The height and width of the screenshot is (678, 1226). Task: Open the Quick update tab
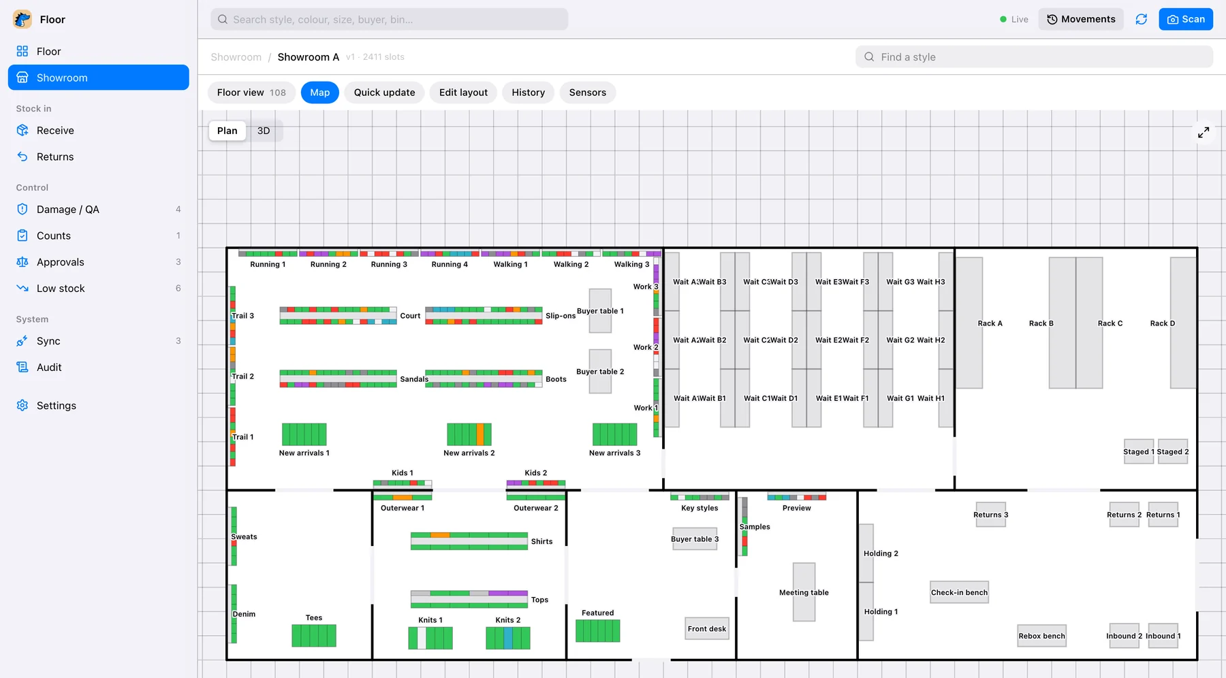coord(384,93)
